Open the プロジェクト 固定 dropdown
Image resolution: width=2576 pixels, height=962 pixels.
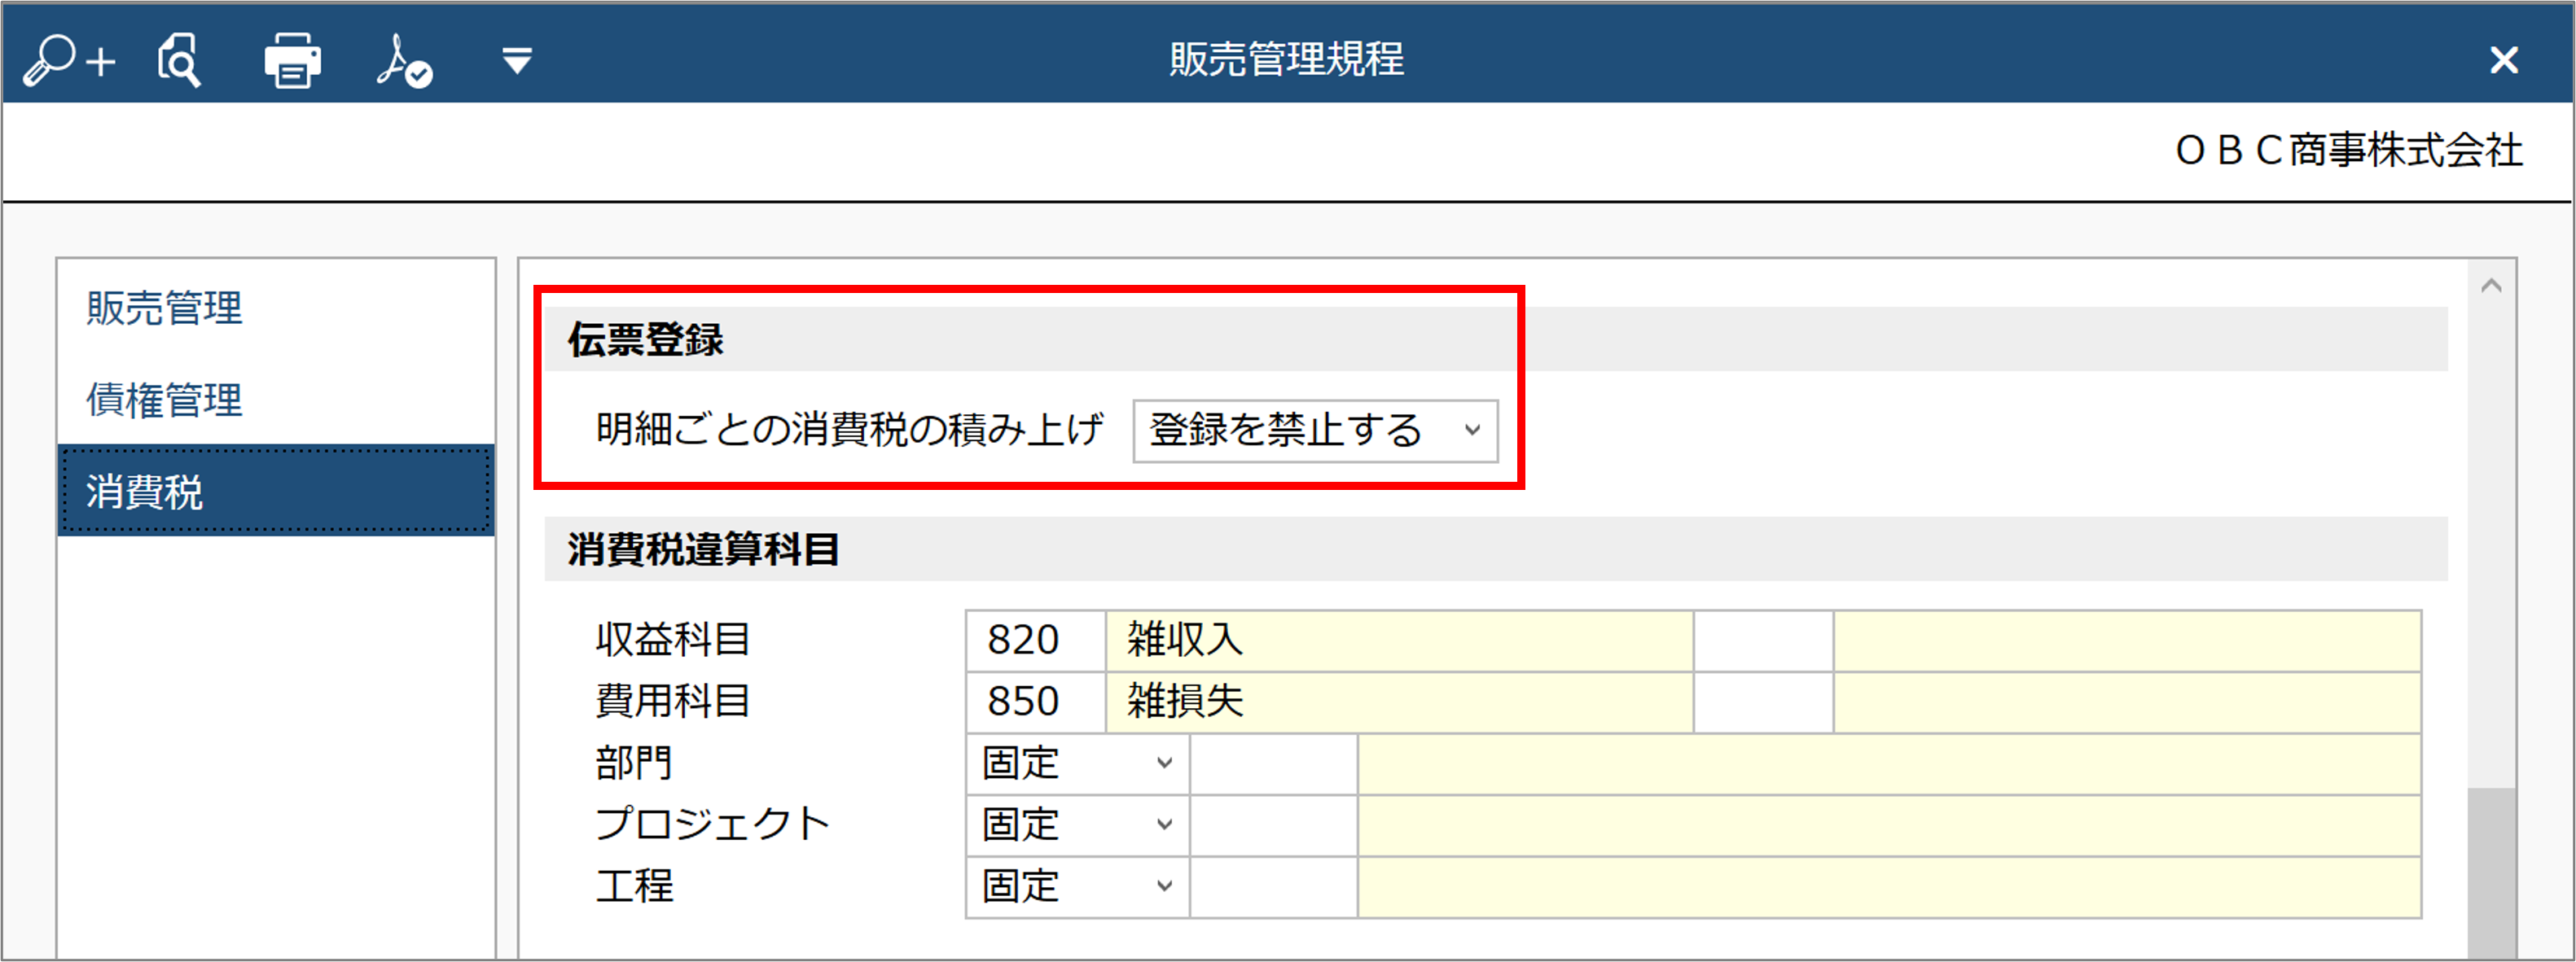click(1077, 825)
